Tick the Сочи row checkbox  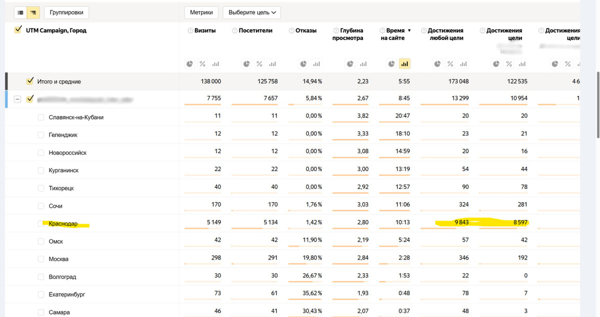(x=41, y=206)
